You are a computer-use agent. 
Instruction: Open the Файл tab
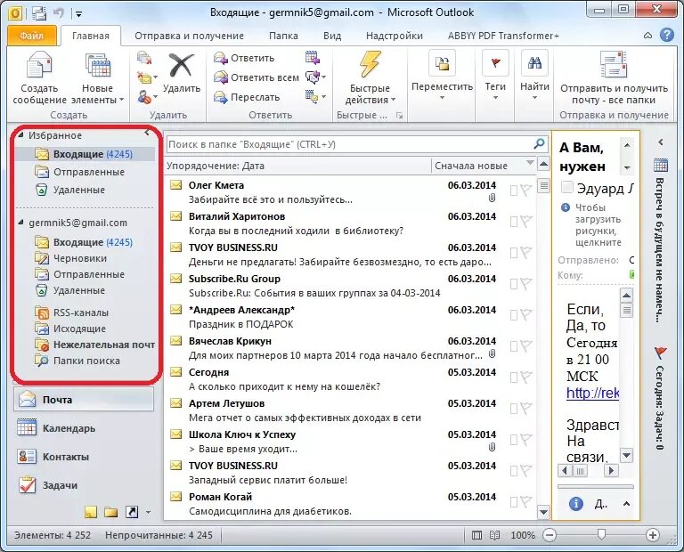(32, 36)
